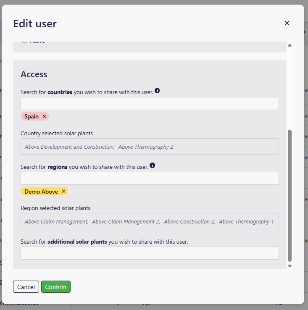308x310 pixels.
Task: Click the info icon beside regions label
Action: tap(152, 166)
